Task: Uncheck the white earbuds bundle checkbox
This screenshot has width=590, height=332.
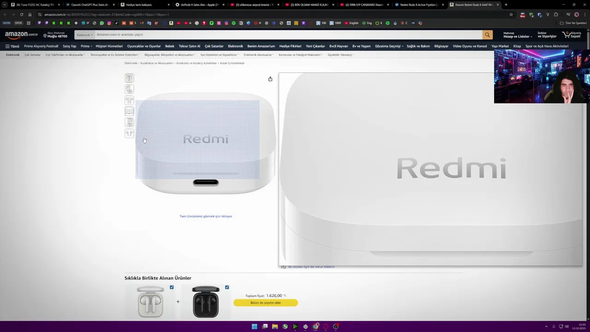Action: pos(171,287)
